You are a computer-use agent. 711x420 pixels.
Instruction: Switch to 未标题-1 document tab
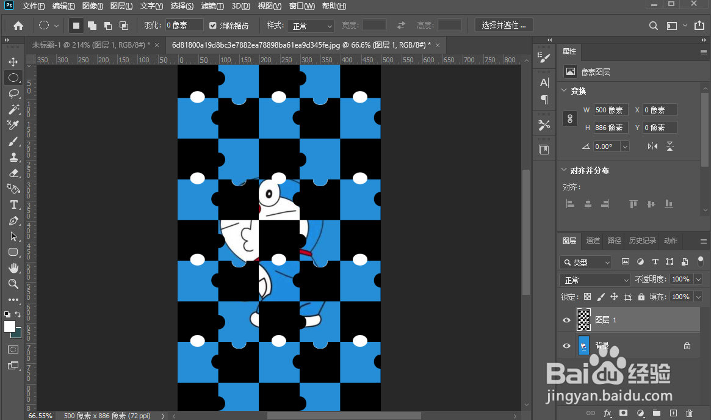(91, 45)
